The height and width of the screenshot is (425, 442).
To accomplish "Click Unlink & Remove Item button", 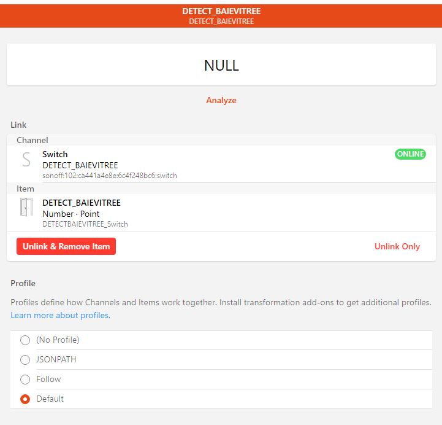I will (66, 246).
